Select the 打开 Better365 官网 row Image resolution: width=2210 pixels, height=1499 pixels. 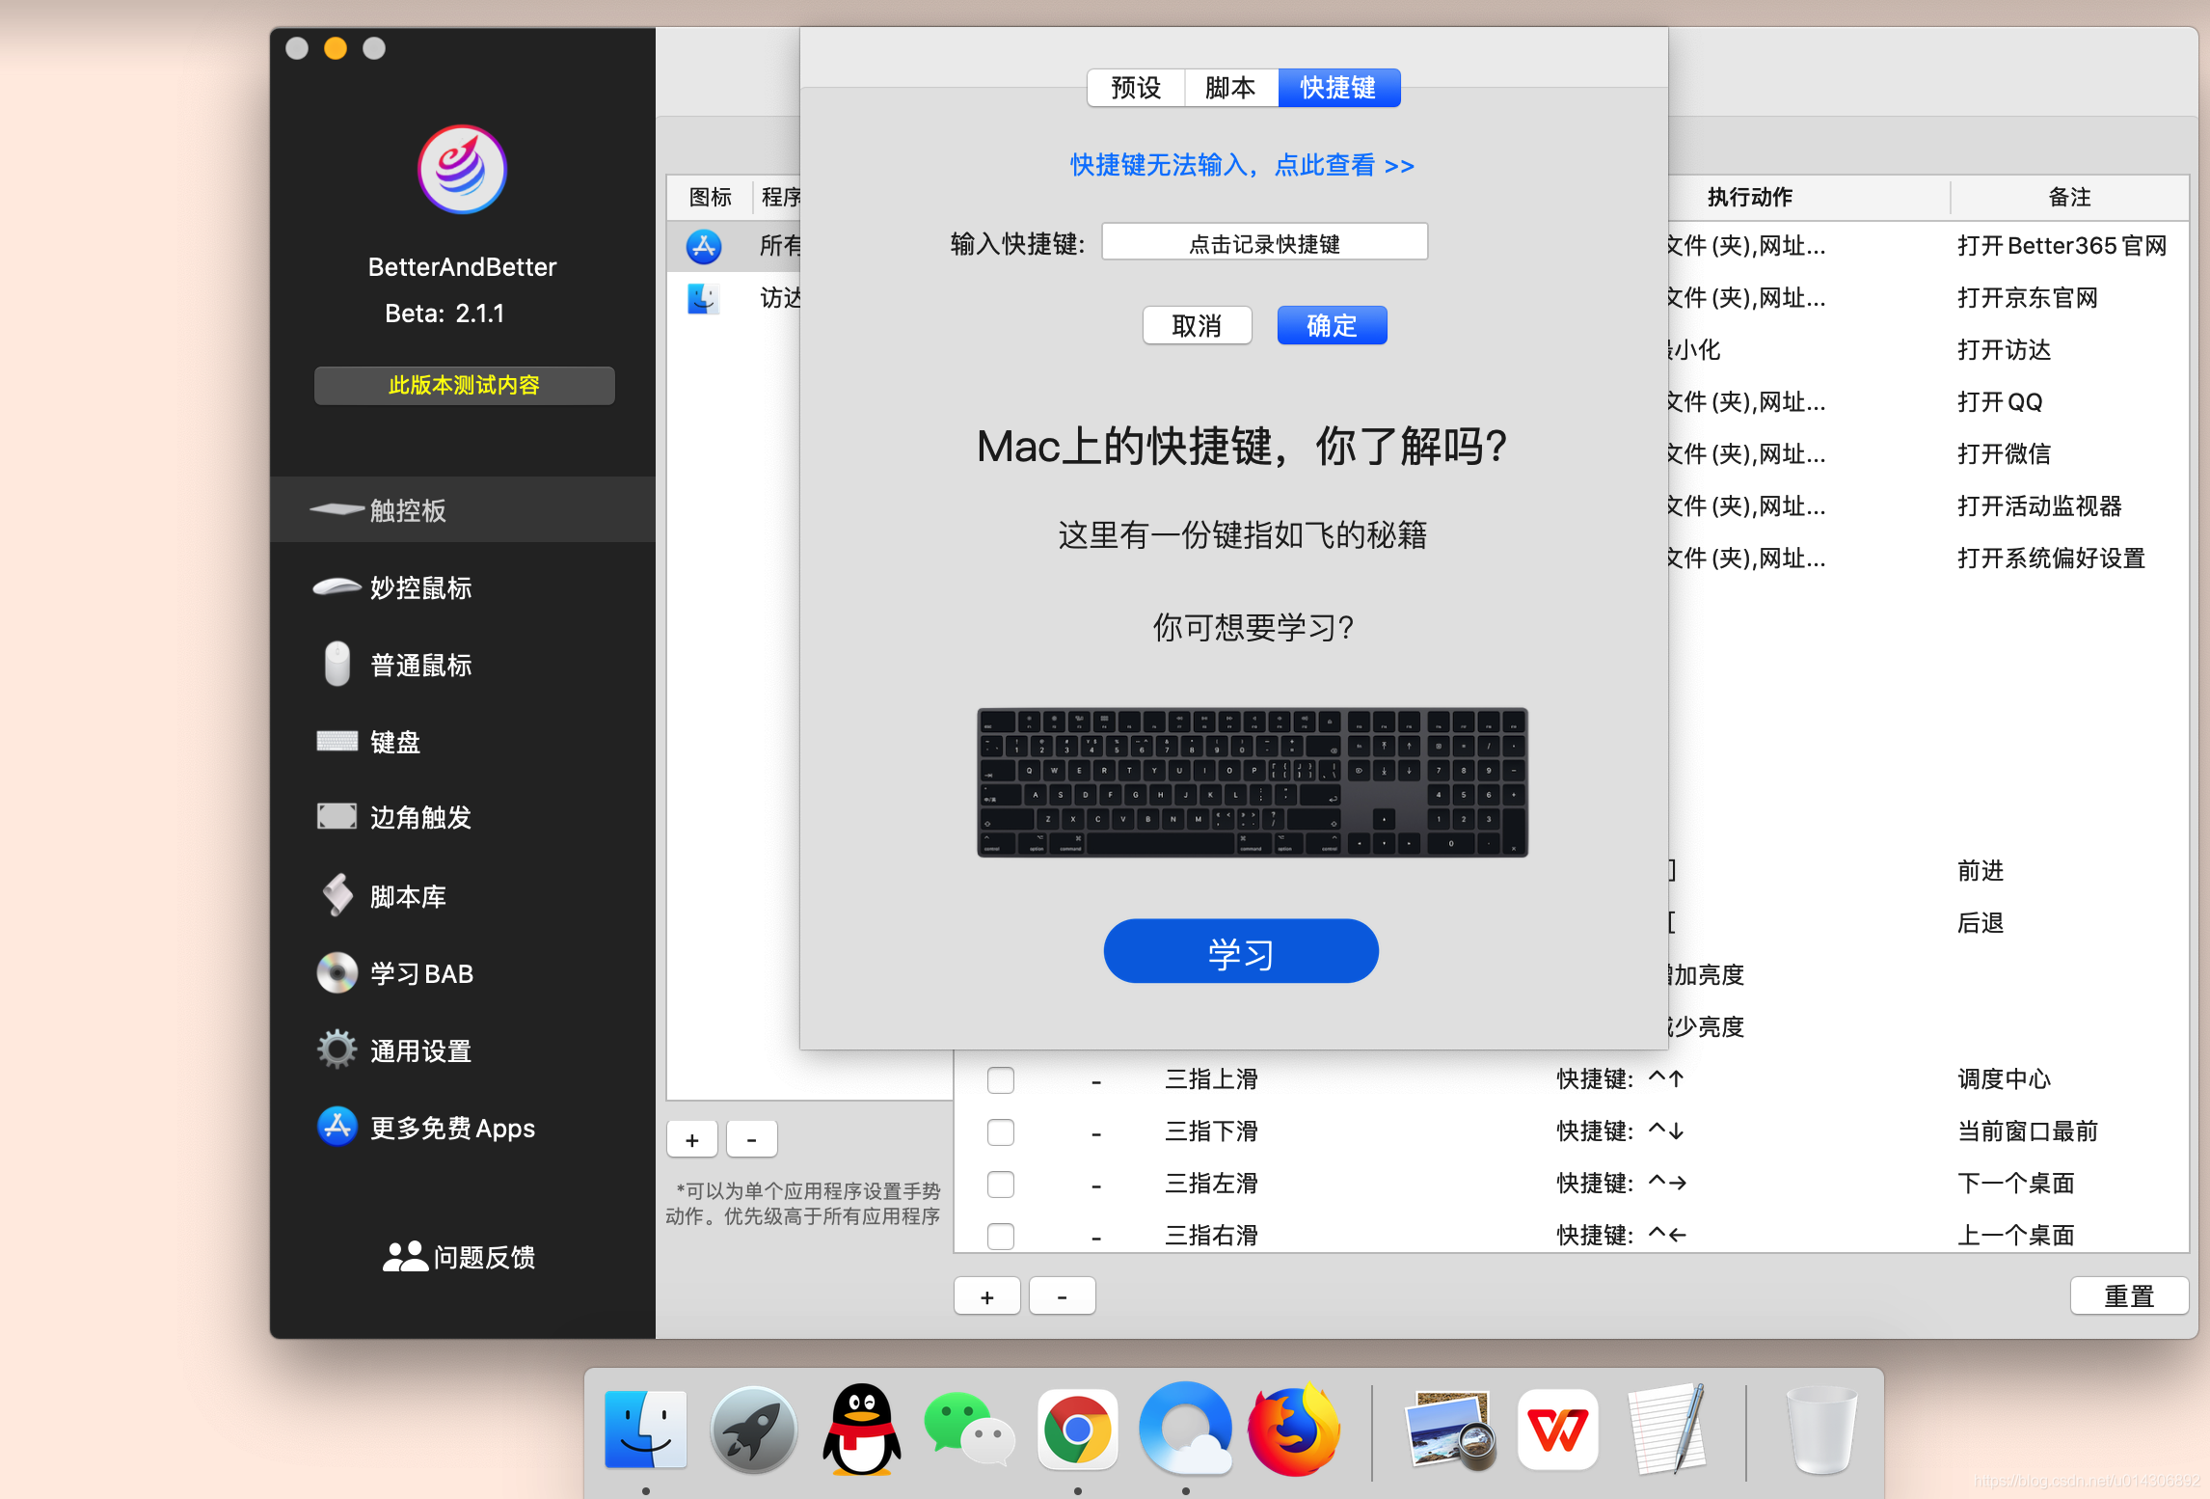[2062, 246]
